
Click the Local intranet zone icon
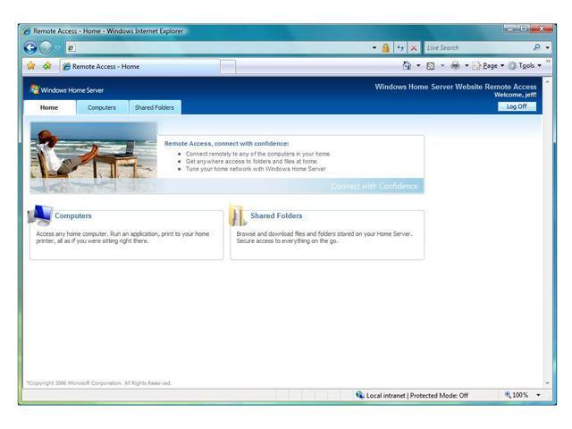coord(359,395)
